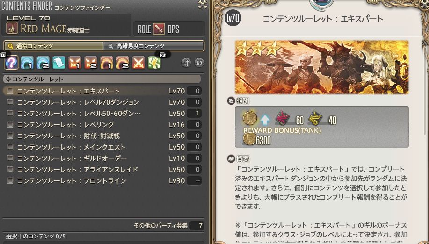Click the reset selection circular arrows icon
The image size is (429, 244).
[199, 63]
